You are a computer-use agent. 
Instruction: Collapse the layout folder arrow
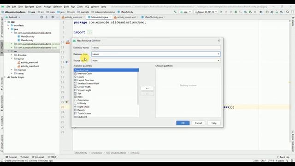(12, 59)
